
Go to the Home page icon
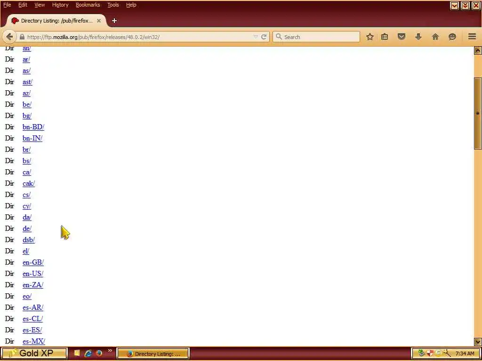pyautogui.click(x=435, y=37)
